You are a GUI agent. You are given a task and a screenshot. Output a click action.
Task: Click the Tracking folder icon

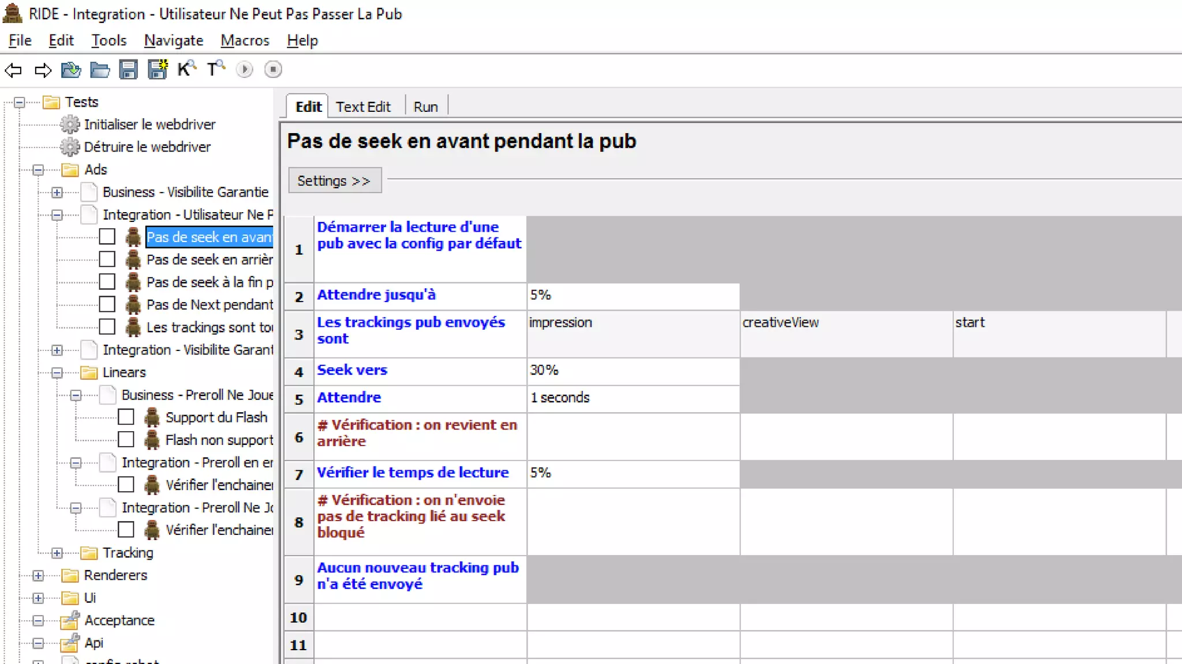(x=89, y=553)
